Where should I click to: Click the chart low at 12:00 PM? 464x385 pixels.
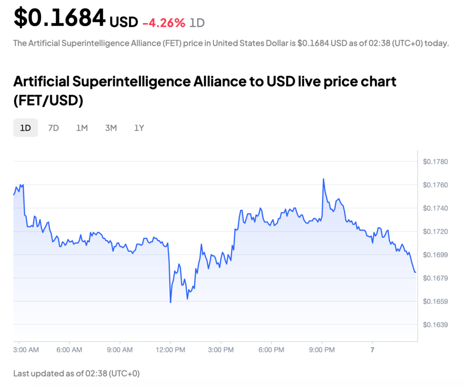[x=170, y=302]
